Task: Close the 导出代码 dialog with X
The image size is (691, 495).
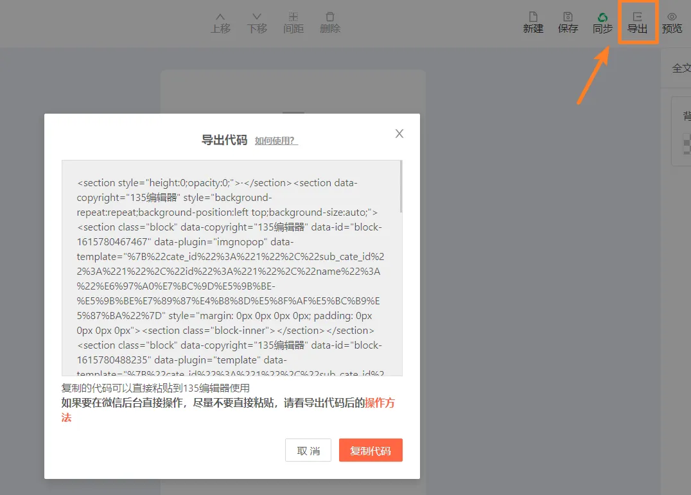Action: pos(399,134)
